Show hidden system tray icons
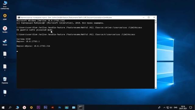The width and height of the screenshot is (195, 110). click(164, 108)
